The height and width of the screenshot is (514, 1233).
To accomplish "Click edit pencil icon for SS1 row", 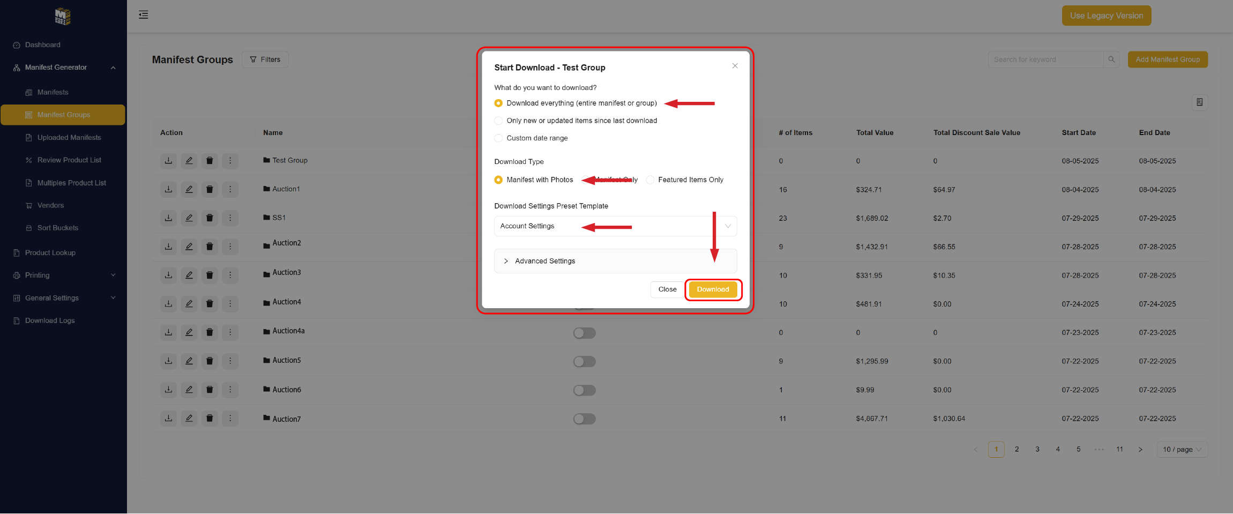I will (x=189, y=218).
